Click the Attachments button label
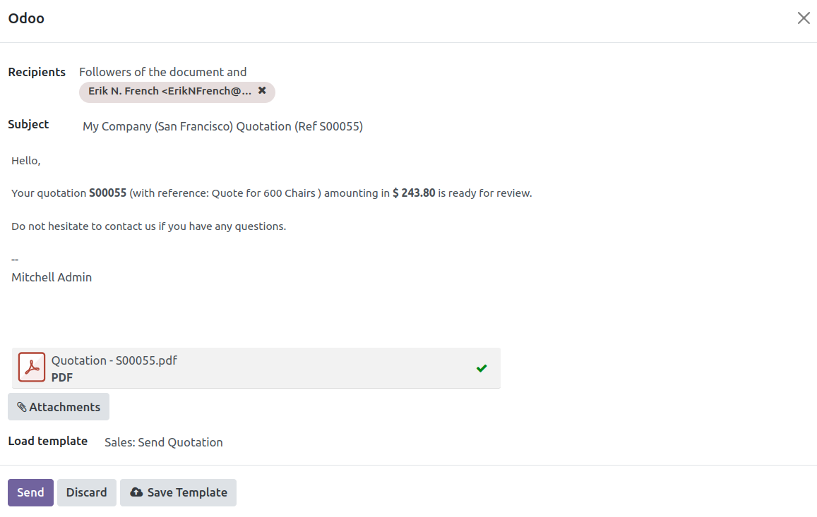 [64, 407]
